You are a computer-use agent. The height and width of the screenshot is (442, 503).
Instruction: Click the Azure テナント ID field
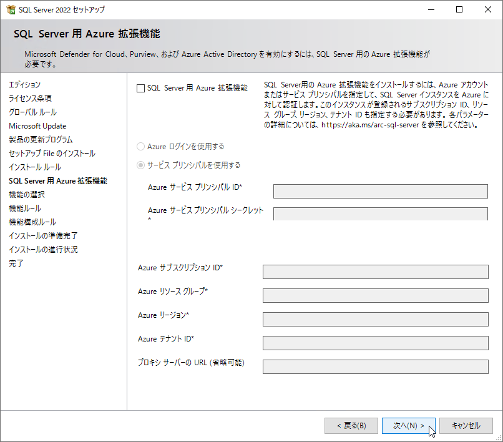(375, 343)
